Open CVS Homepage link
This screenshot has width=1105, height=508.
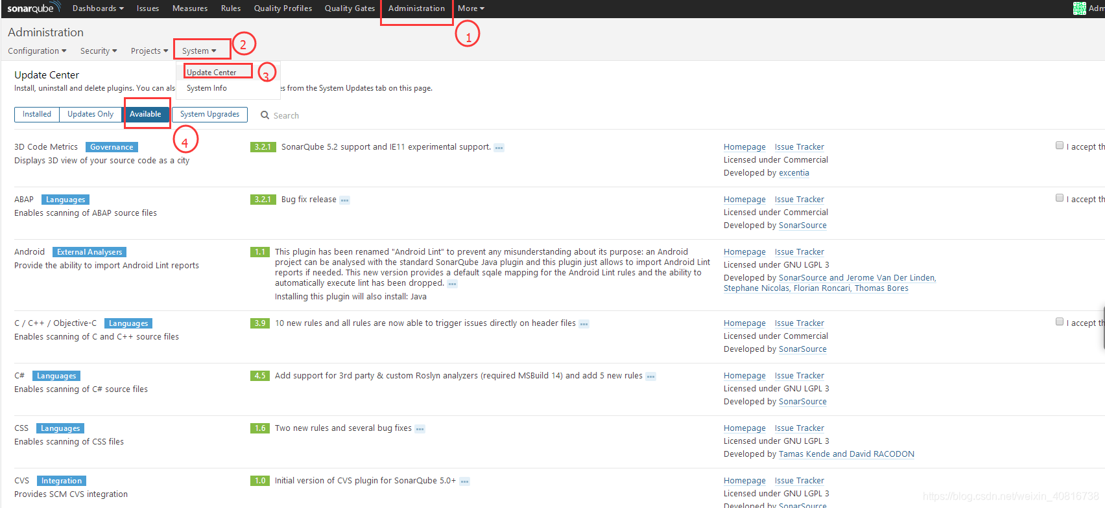(744, 481)
